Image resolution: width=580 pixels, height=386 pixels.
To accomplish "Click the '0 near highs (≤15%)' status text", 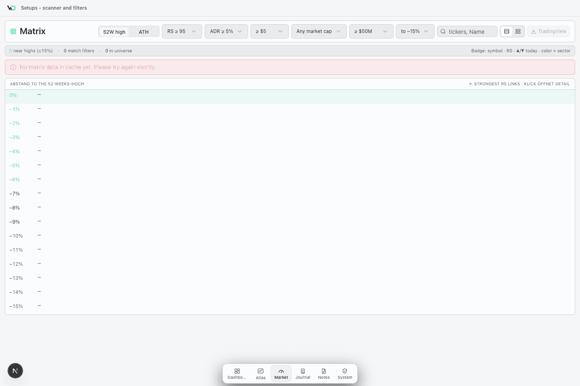I will coord(31,51).
